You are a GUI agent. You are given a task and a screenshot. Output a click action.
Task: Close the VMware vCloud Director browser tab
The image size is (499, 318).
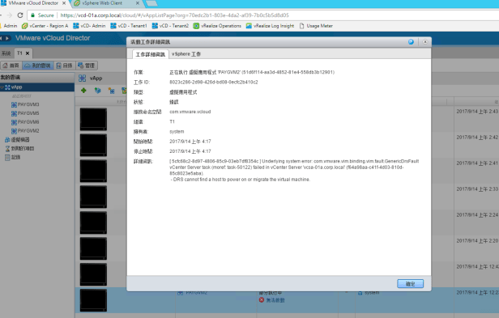pyautogui.click(x=64, y=3)
